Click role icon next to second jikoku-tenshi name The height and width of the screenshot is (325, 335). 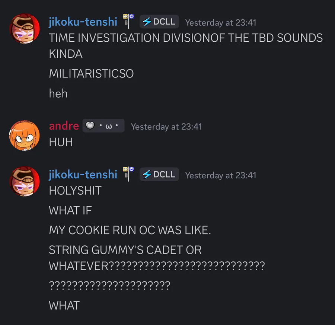pos(128,174)
